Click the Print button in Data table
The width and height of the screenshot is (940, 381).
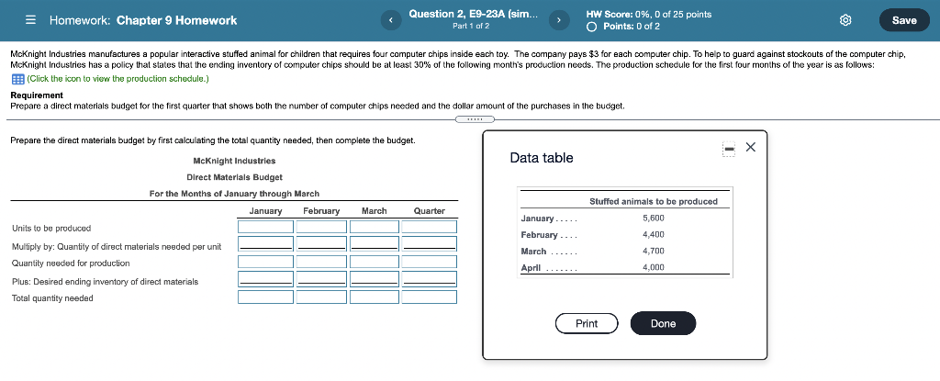(587, 323)
